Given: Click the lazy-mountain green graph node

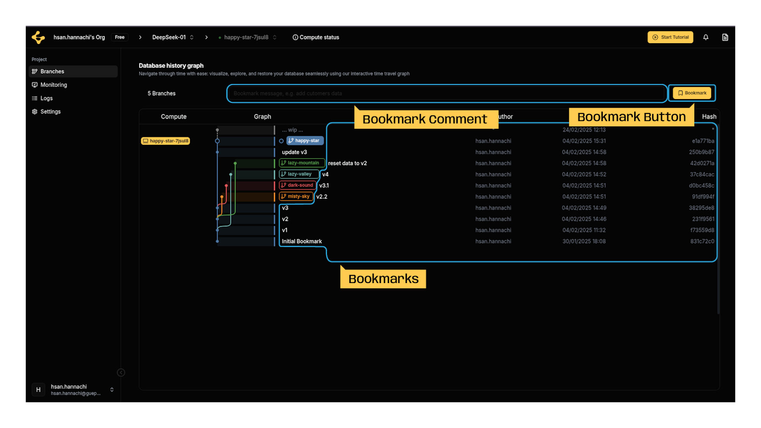Looking at the screenshot, I should 235,163.
